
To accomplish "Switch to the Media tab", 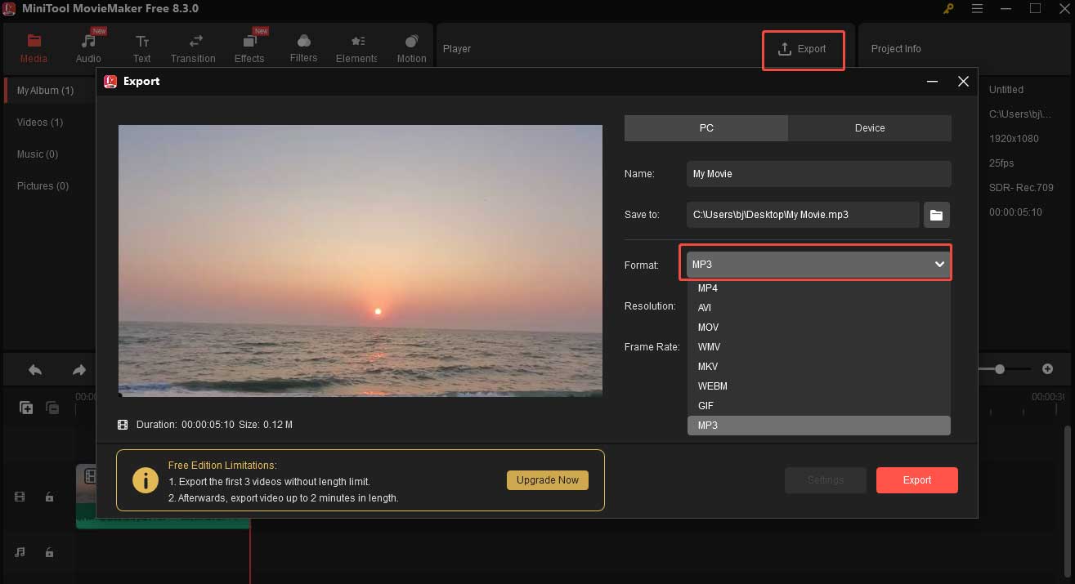I will pos(34,48).
